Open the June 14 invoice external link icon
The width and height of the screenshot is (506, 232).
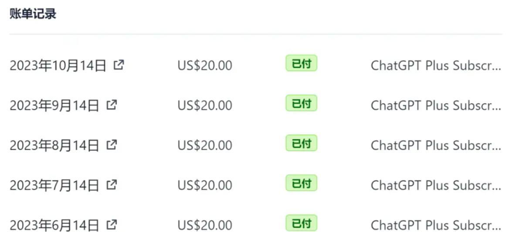point(112,224)
